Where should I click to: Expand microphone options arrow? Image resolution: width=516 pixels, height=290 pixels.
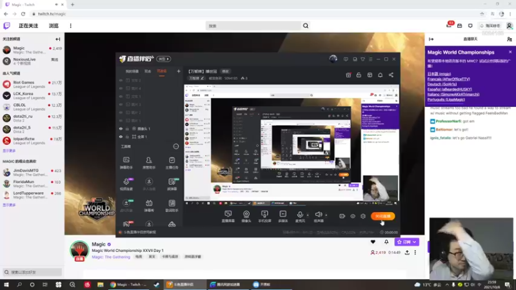308,215
